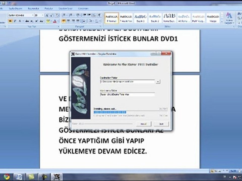This screenshot has width=242, height=181.
Task: Click the Line Spacing icon
Action: (84, 21)
